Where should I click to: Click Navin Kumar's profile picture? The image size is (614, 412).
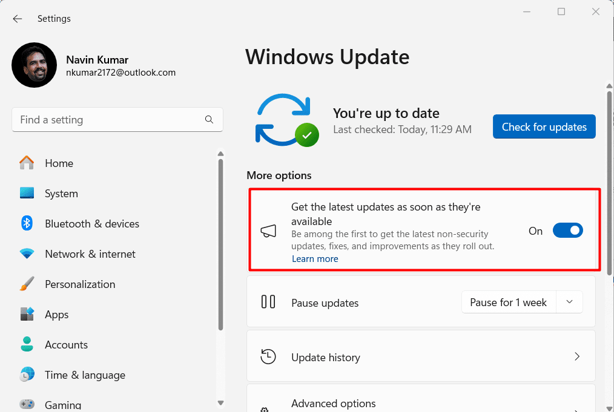tap(34, 65)
